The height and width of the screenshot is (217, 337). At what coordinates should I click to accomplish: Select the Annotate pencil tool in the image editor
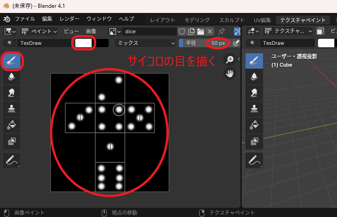(x=12, y=161)
